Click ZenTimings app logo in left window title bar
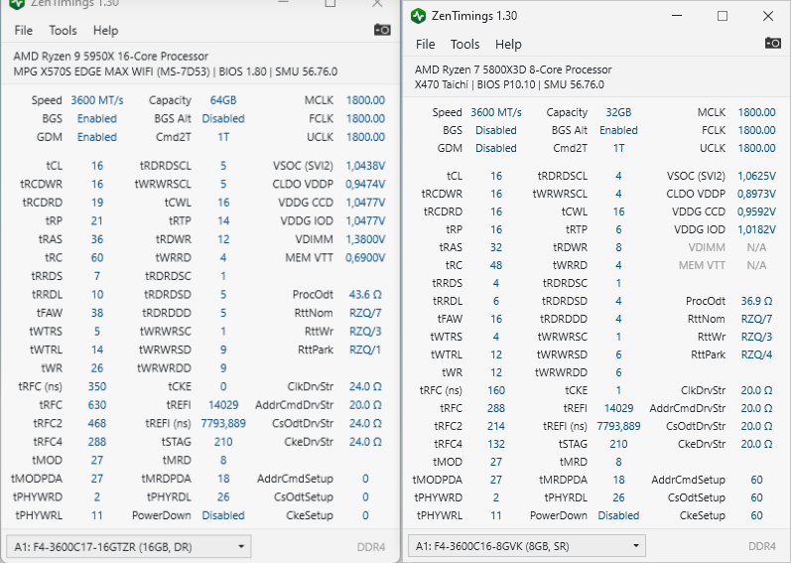Viewport: 791px width, 563px height. (x=17, y=4)
